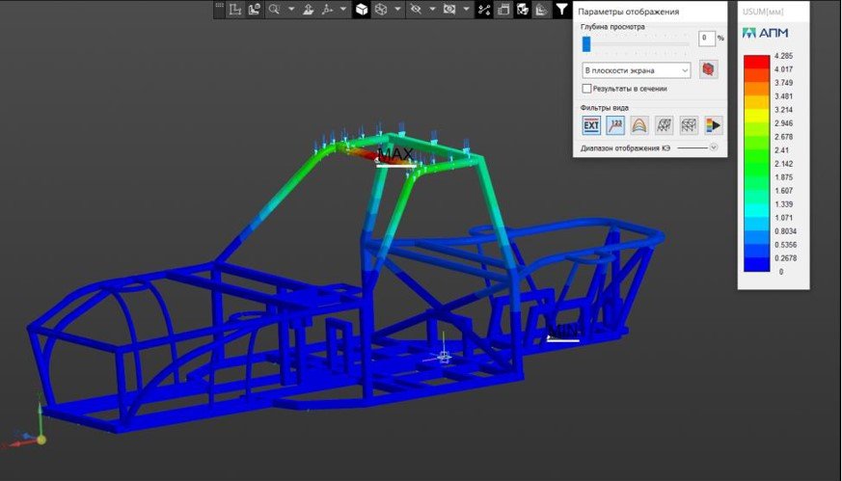This screenshot has height=481, width=842.
Task: Click the depth percentage input field
Action: 706,39
